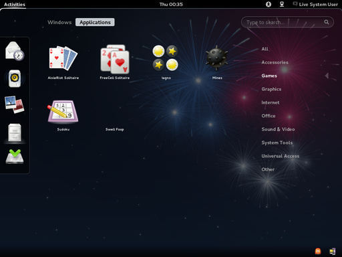Screen dimensions: 342x257
Task: Click the green checkmark installer dash icon
Action: [15, 157]
